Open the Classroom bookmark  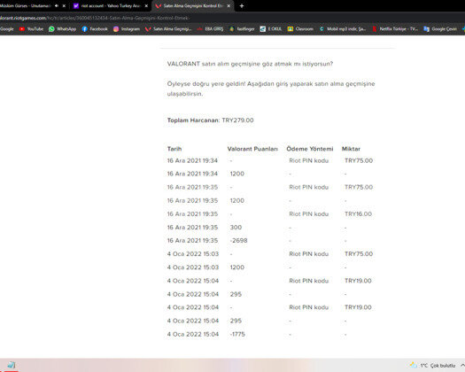(x=300, y=28)
